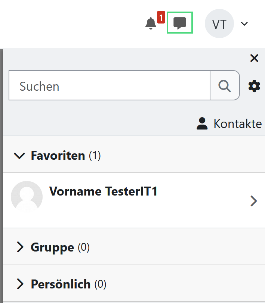Screen dimensions: 265x303
Task: Click the red notification count badge
Action: pyautogui.click(x=161, y=18)
